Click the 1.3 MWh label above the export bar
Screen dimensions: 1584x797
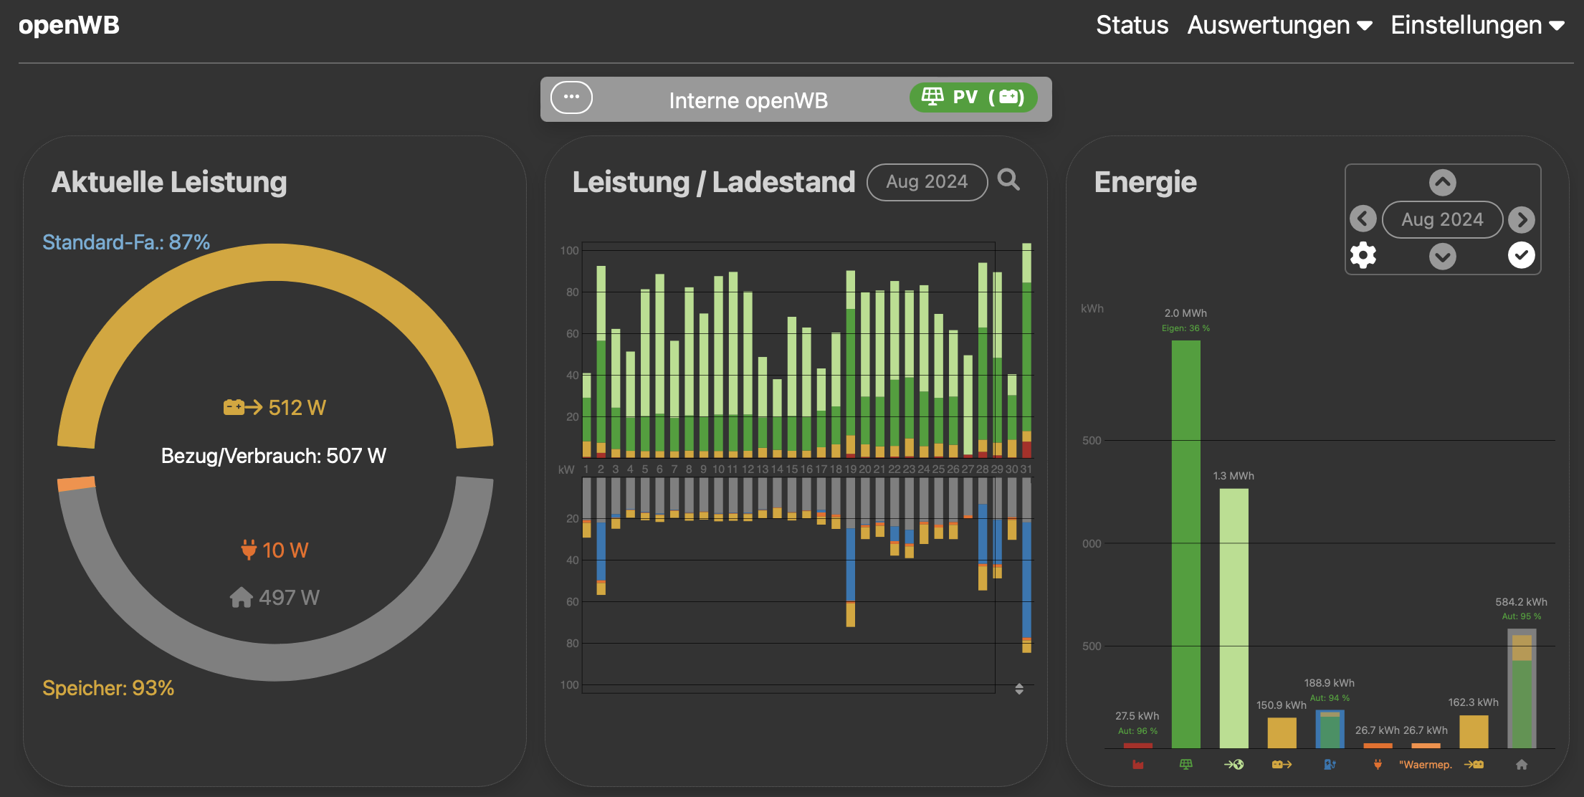tap(1234, 476)
